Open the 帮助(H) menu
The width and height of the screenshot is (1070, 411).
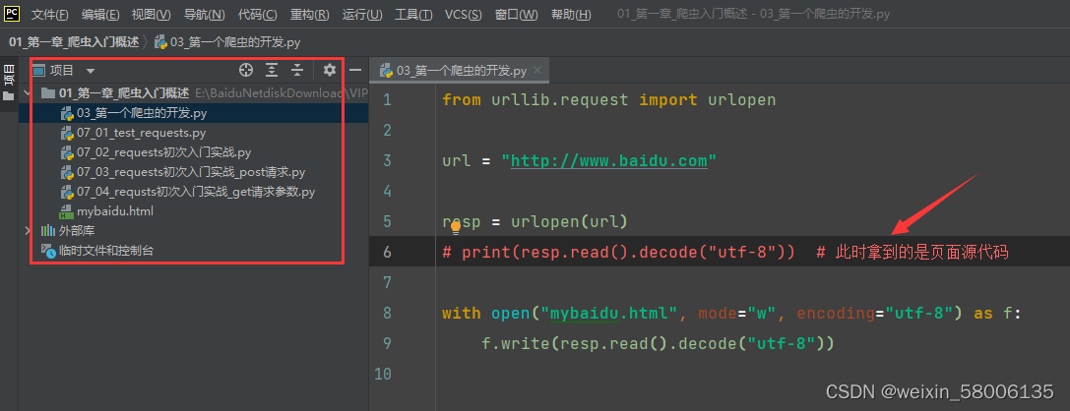[571, 15]
